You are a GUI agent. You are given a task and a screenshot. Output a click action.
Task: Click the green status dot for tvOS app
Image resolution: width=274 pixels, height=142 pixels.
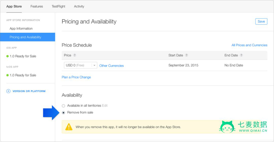click(x=7, y=75)
